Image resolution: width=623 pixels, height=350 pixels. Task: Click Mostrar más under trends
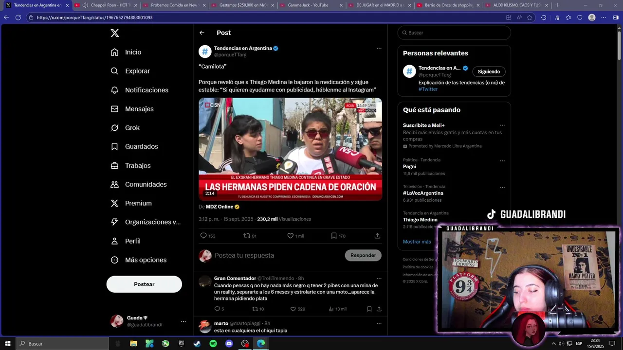pyautogui.click(x=417, y=242)
